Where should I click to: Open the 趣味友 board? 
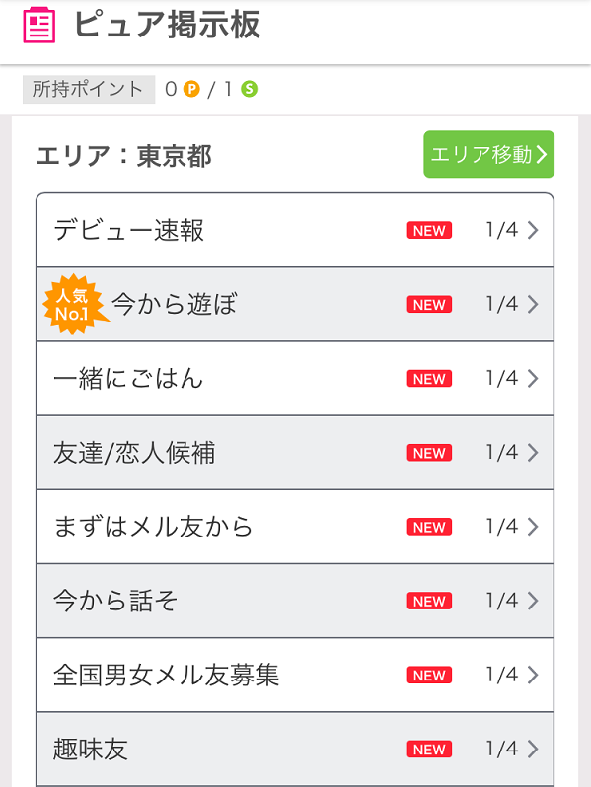point(295,749)
